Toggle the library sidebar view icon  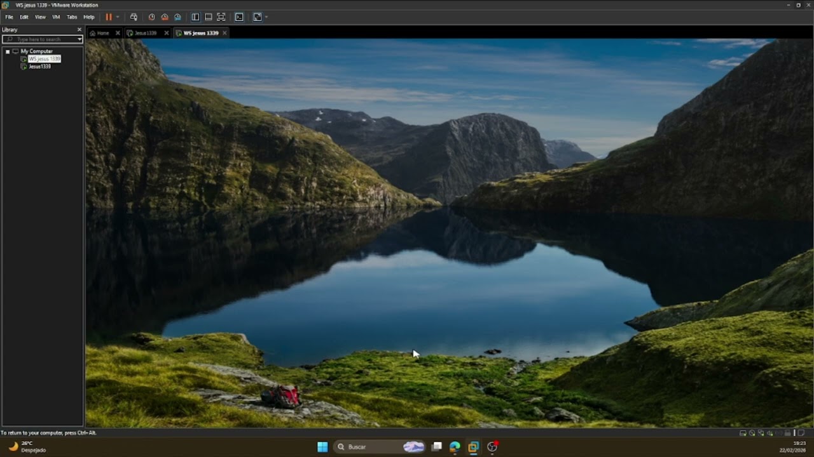(195, 17)
